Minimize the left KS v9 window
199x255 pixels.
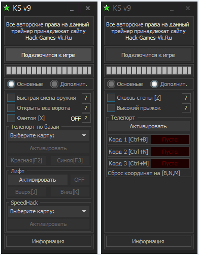pyautogui.click(x=72, y=9)
